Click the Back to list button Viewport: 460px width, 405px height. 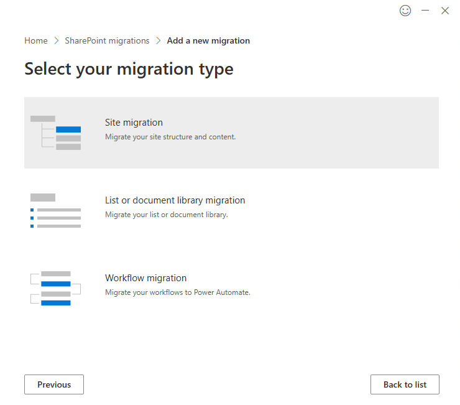pos(405,384)
